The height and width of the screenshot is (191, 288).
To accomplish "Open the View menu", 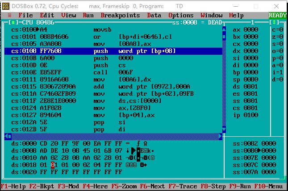I will click(x=68, y=16).
